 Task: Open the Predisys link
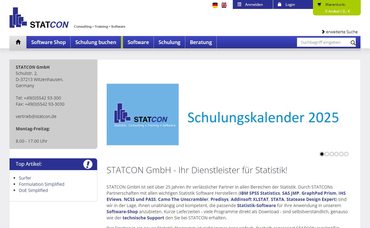click(220, 199)
